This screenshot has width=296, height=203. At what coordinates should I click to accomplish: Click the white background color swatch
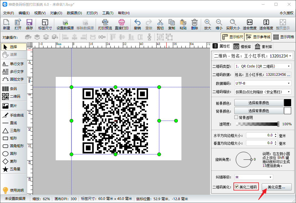[x=287, y=111]
